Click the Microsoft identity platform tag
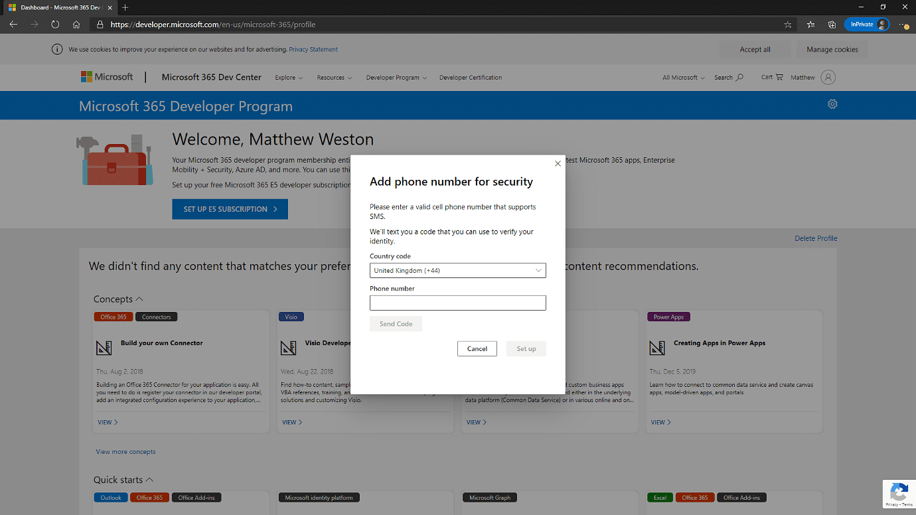Image resolution: width=916 pixels, height=515 pixels. pos(319,497)
